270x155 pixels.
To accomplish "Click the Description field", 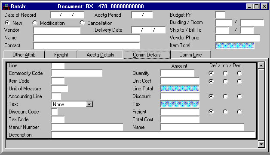I will pyautogui.click(x=153, y=135).
